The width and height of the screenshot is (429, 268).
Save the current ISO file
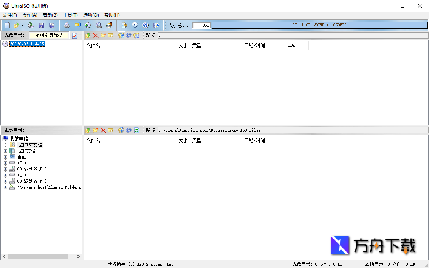[x=41, y=25]
